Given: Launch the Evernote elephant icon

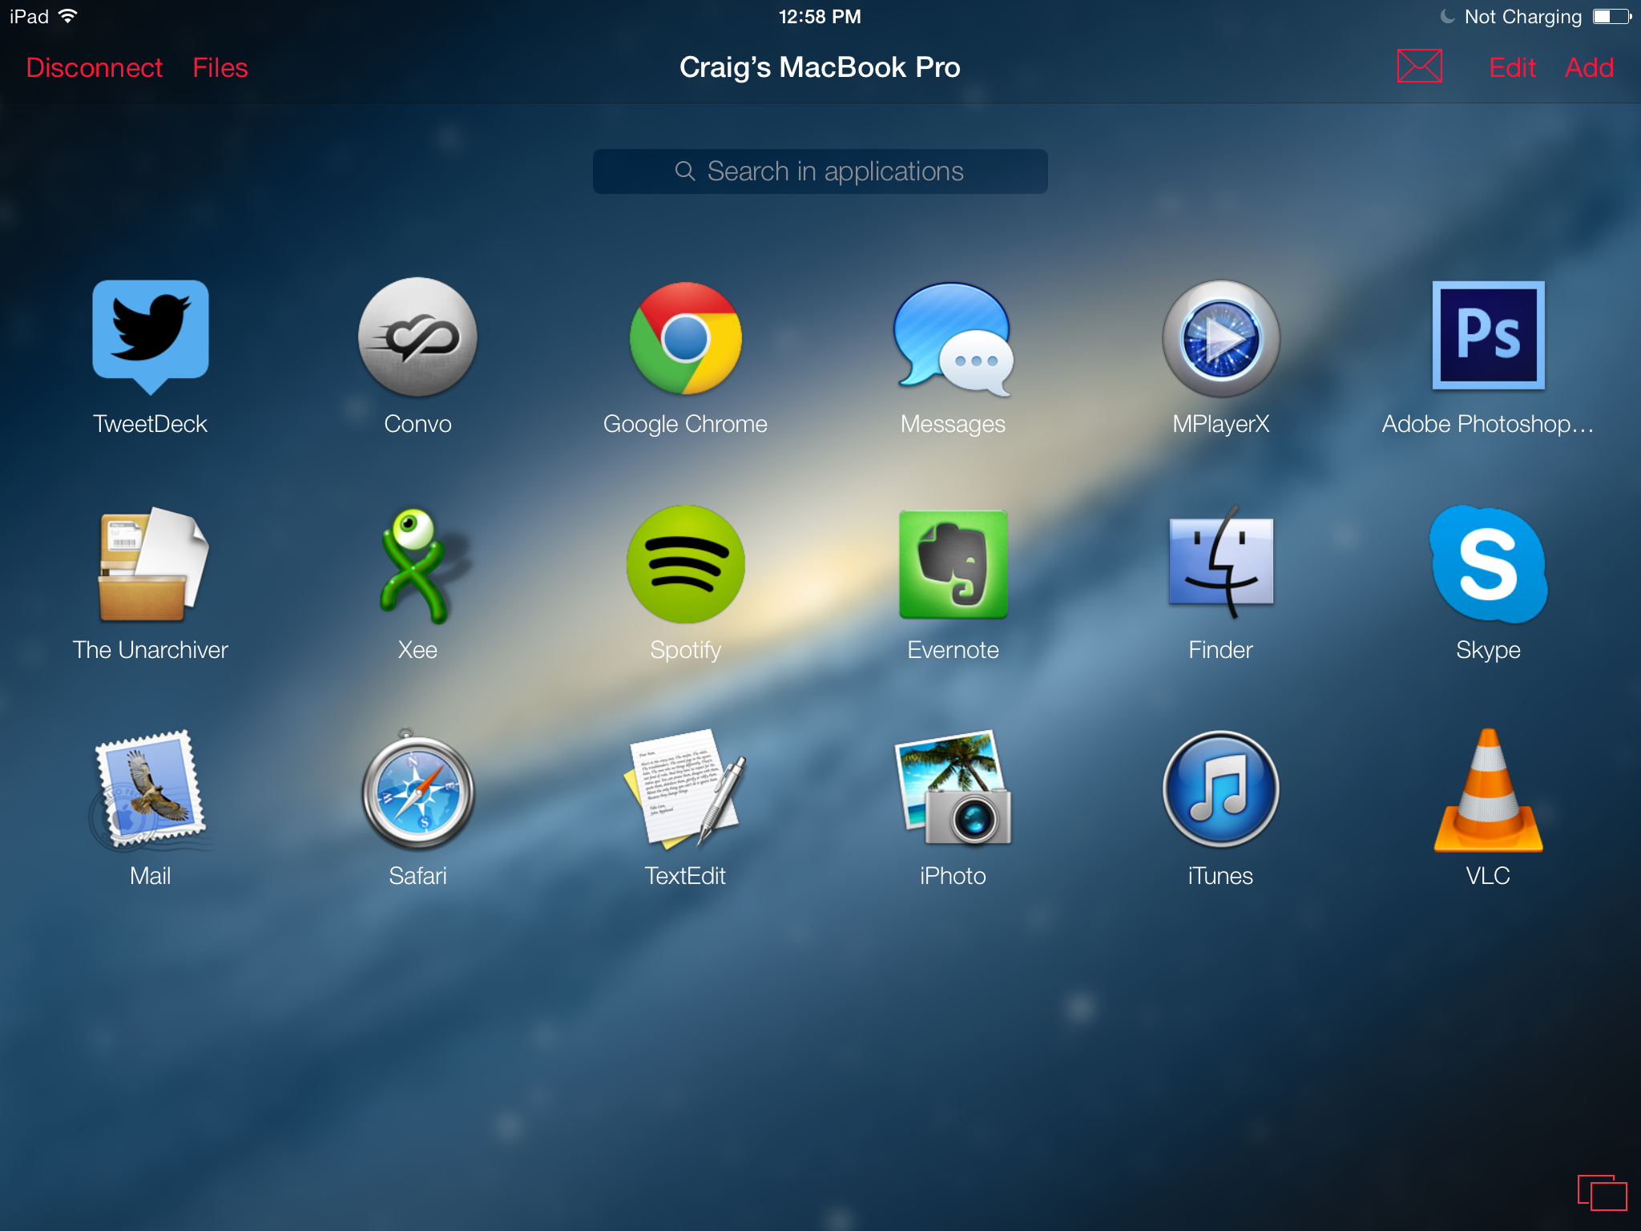Looking at the screenshot, I should 953,564.
